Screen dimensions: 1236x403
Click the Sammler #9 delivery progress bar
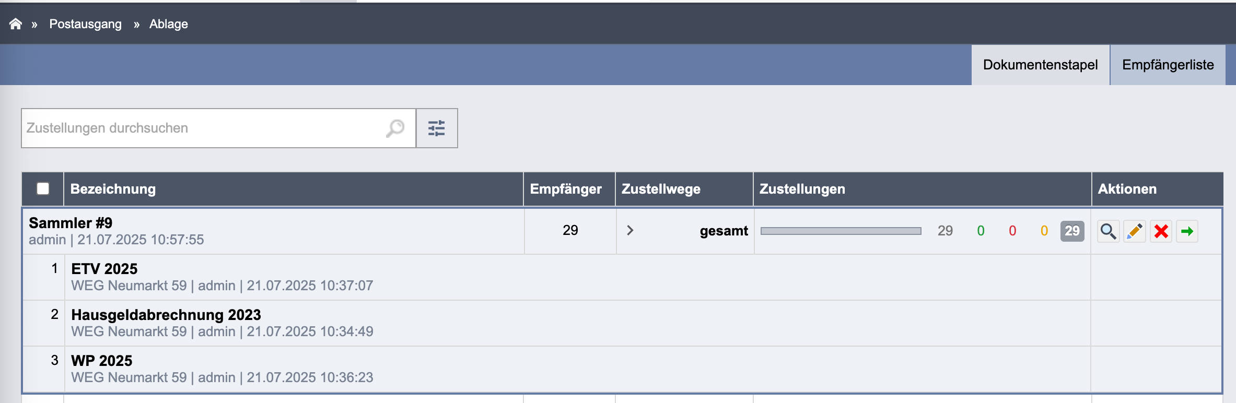841,231
